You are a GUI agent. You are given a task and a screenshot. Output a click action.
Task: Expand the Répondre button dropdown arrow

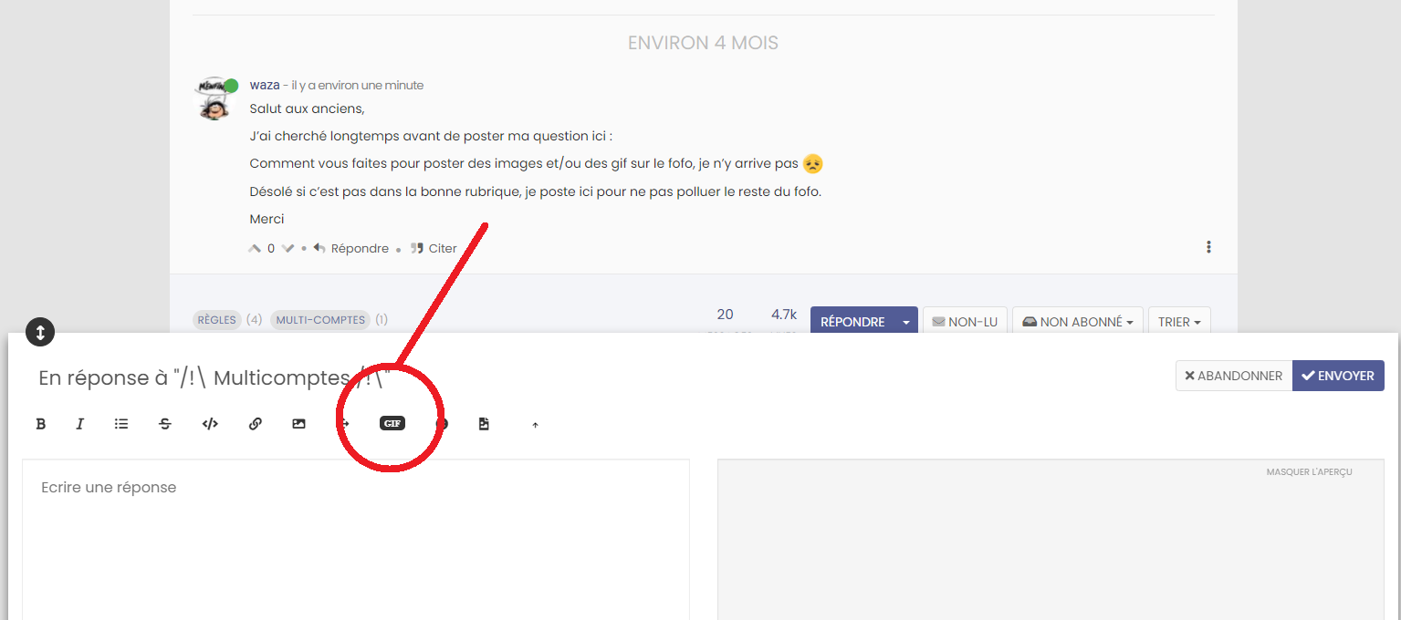coord(905,322)
